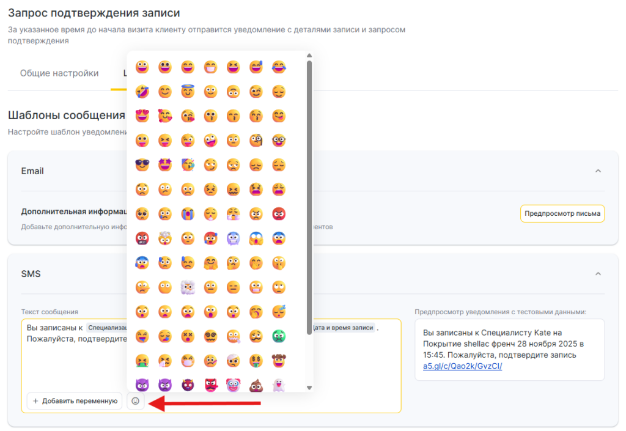Insert the ghost emoji
The width and height of the screenshot is (626, 431).
279,385
